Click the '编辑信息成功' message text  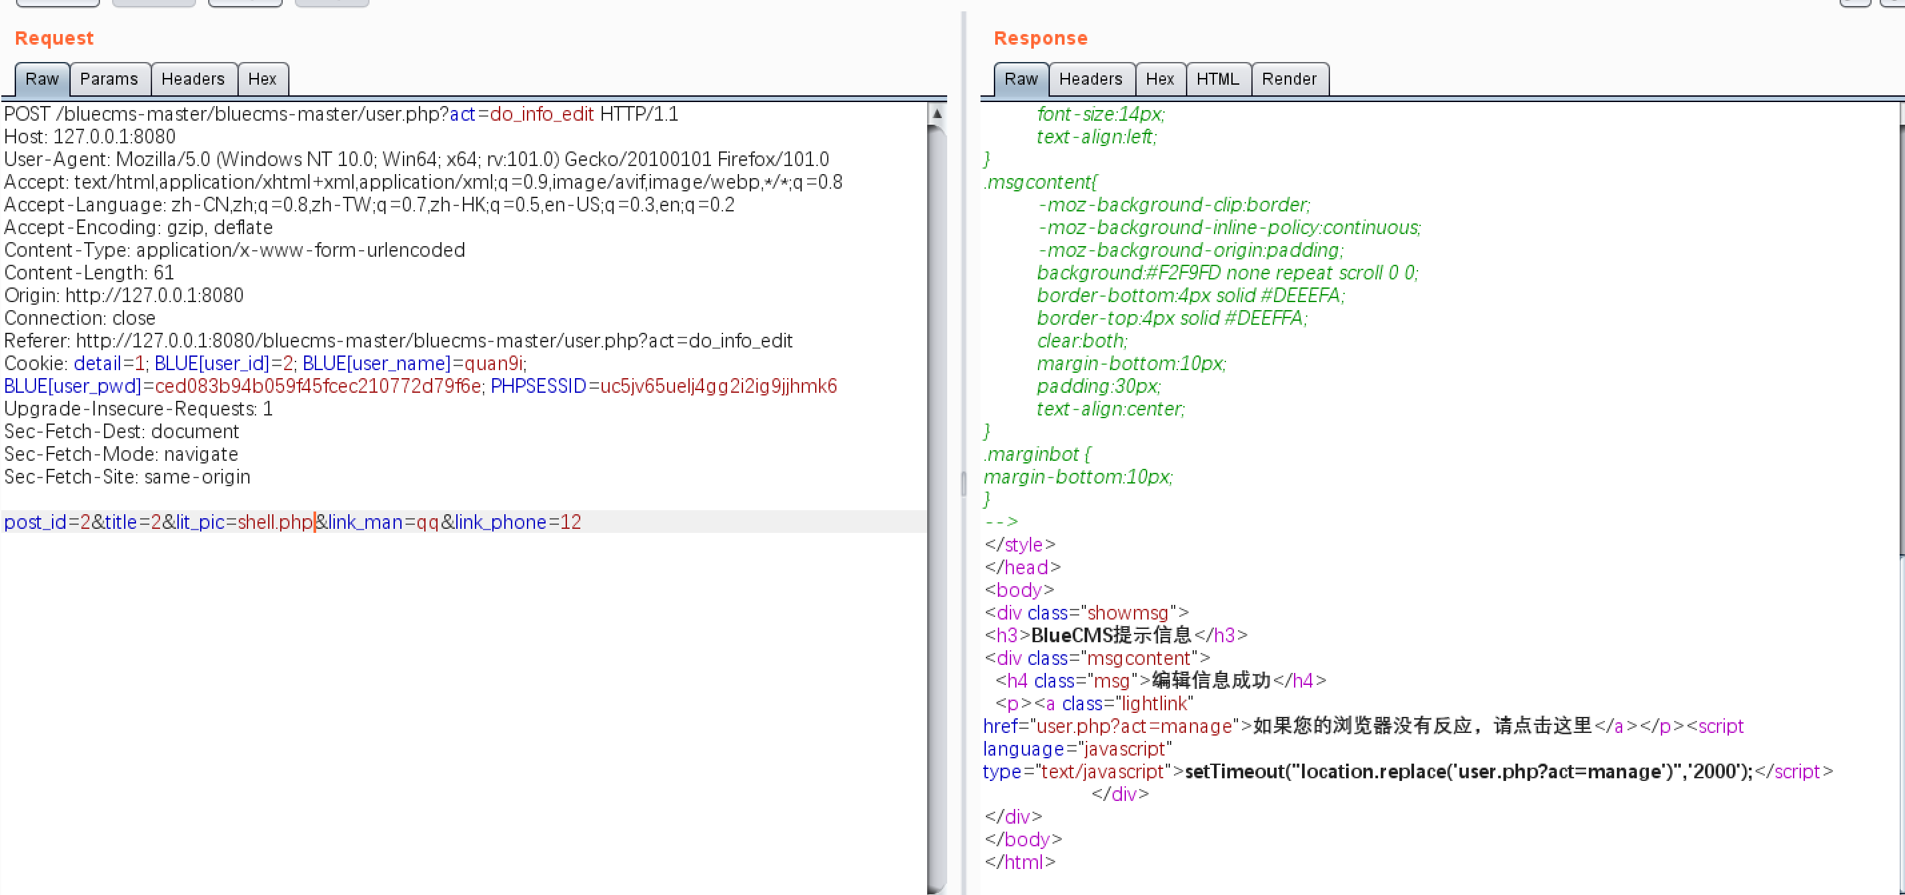pyautogui.click(x=1211, y=680)
